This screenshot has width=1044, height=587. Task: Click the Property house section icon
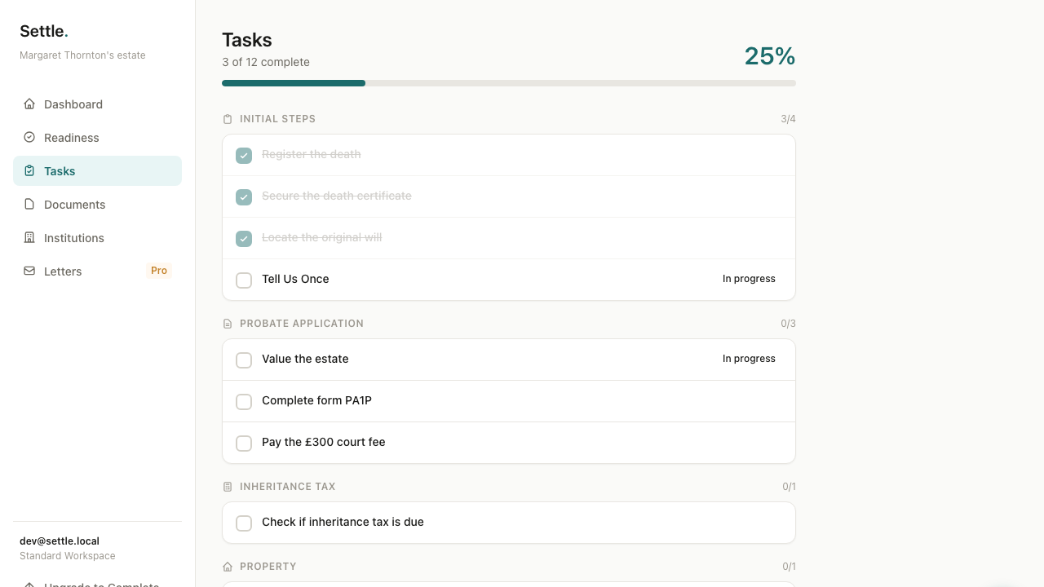[228, 567]
